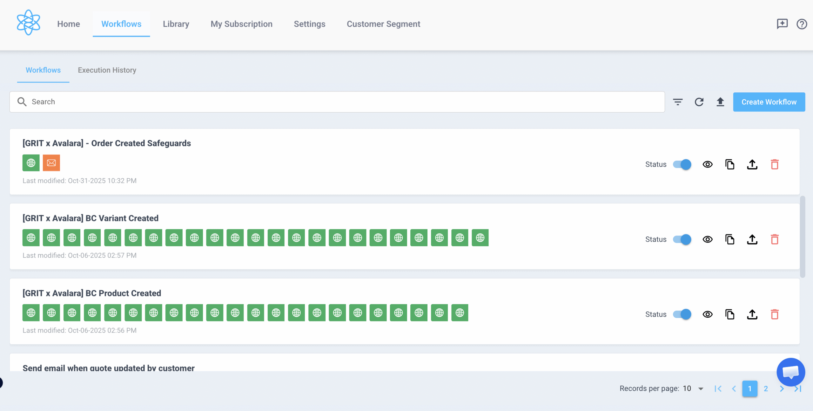Export the BC Variant Created workflow

coord(752,239)
